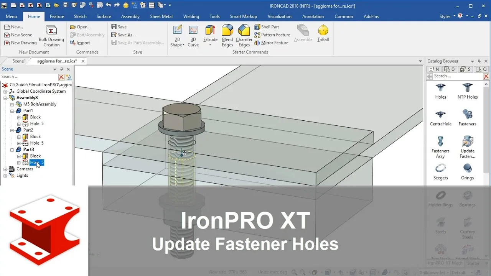Open the Orings catalog item
The image size is (491, 276).
coord(467,172)
